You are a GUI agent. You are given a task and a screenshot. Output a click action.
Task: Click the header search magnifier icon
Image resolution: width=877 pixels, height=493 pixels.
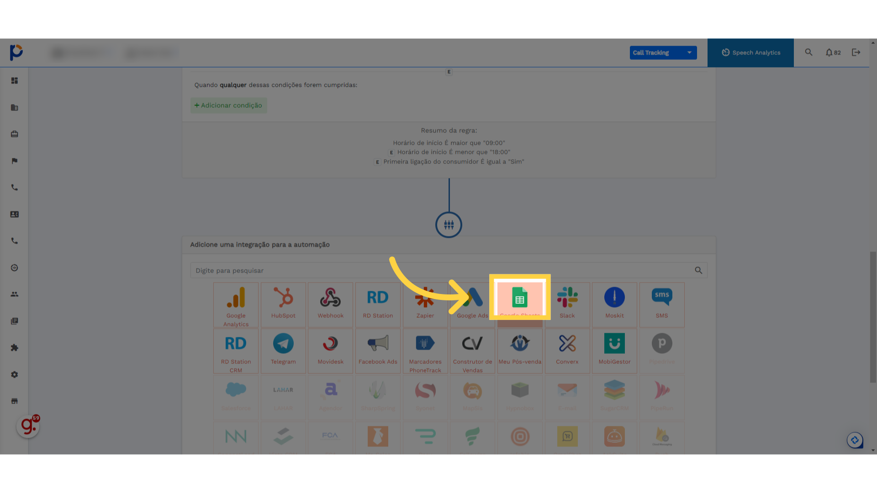pos(808,52)
